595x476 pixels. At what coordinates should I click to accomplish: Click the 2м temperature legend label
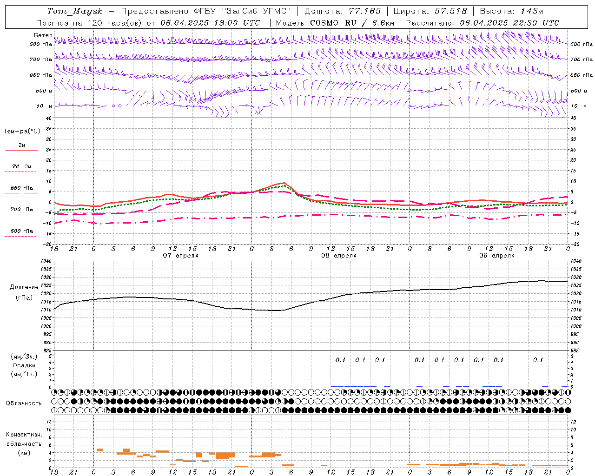22,145
